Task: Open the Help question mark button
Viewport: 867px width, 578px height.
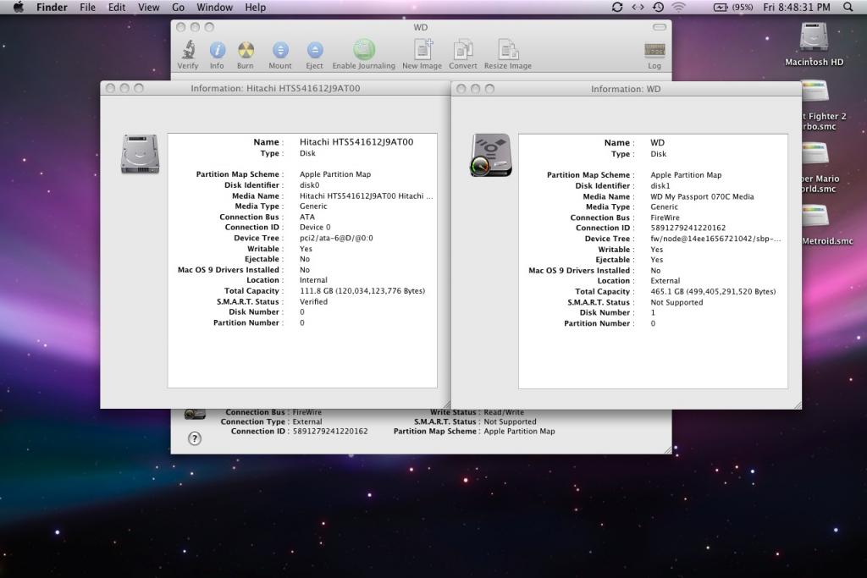Action: pyautogui.click(x=195, y=438)
